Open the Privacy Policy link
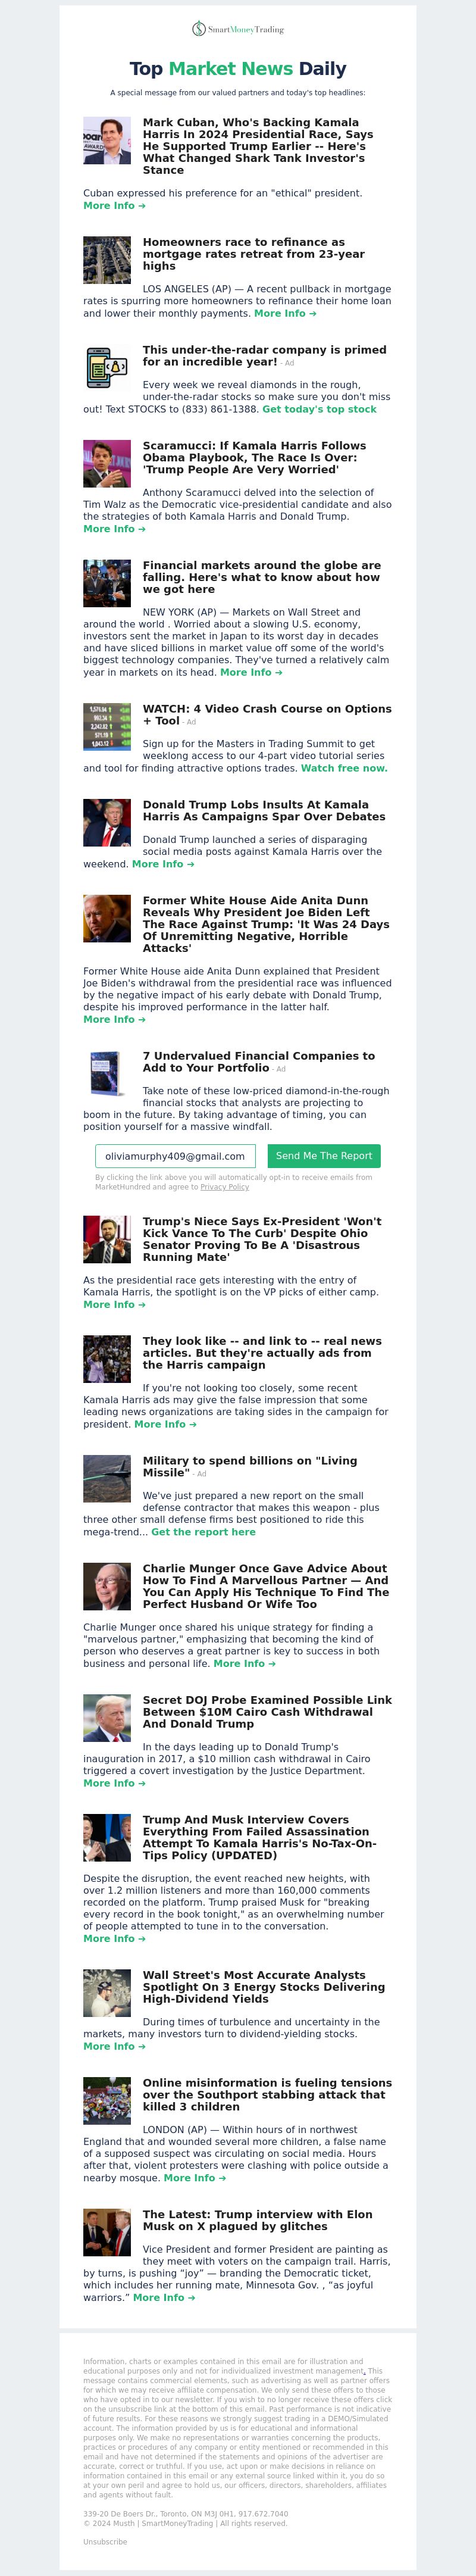The width and height of the screenshot is (476, 2576). 225,1187
